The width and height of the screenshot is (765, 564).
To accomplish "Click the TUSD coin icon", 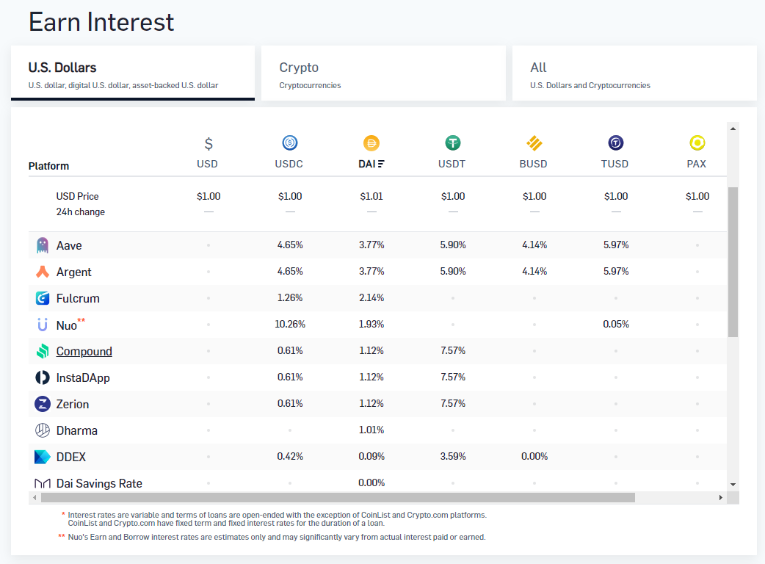I will (616, 143).
